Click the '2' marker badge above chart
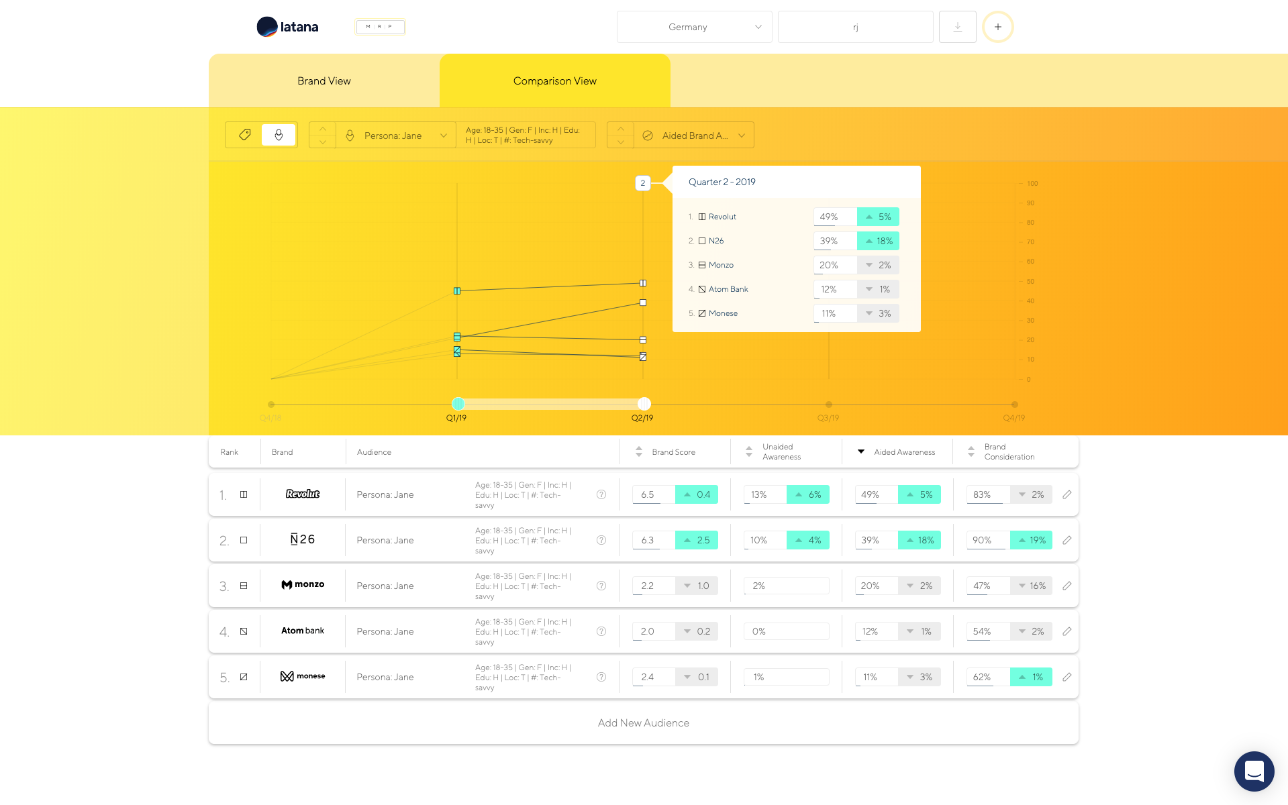Viewport: 1288px width, 805px height. tap(643, 182)
